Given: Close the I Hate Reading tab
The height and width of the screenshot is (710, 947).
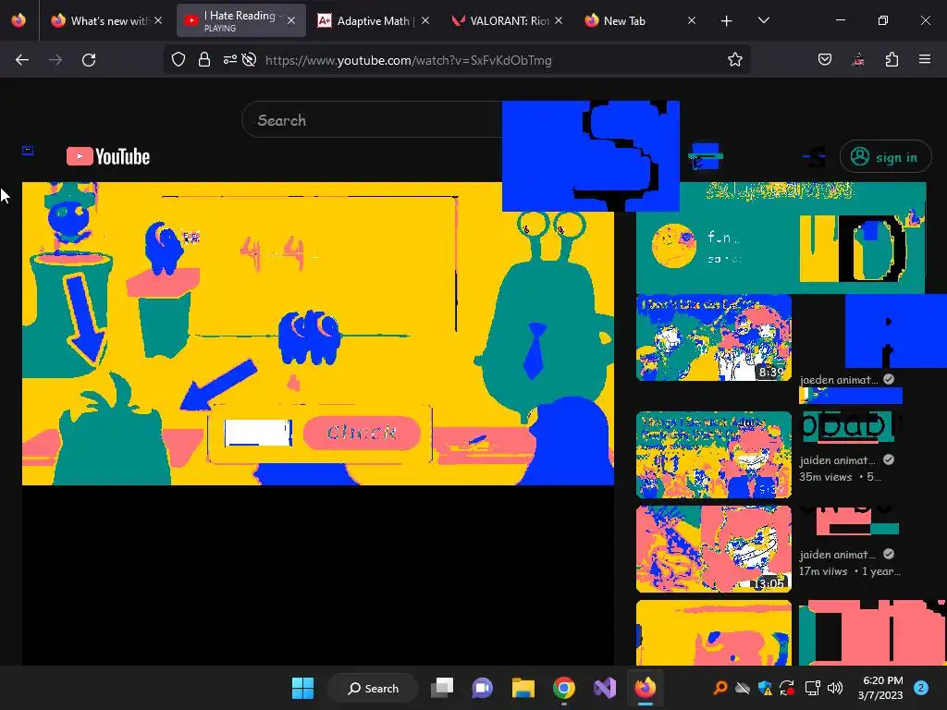Looking at the screenshot, I should point(291,20).
